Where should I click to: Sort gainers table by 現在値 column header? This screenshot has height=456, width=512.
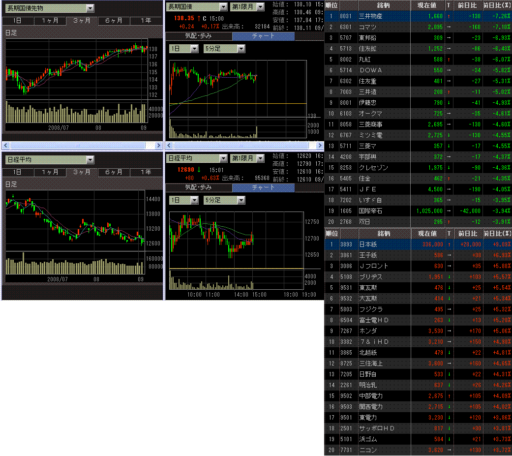(427, 234)
